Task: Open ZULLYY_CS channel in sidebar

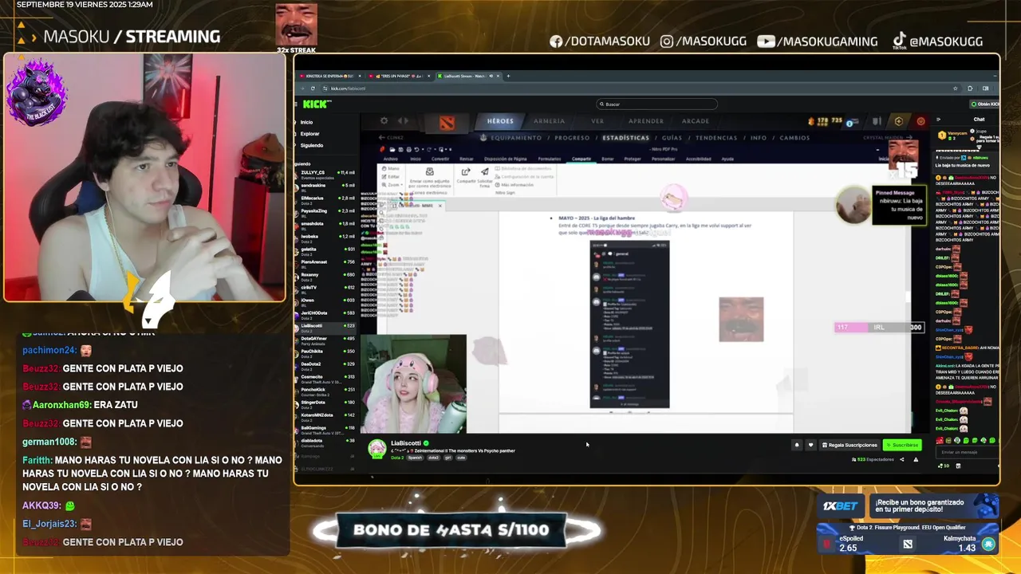Action: pos(327,175)
